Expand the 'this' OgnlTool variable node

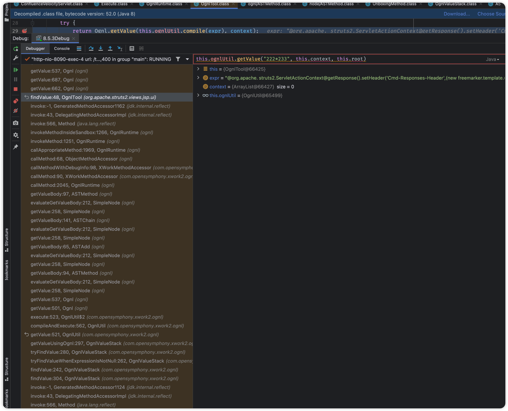(198, 69)
